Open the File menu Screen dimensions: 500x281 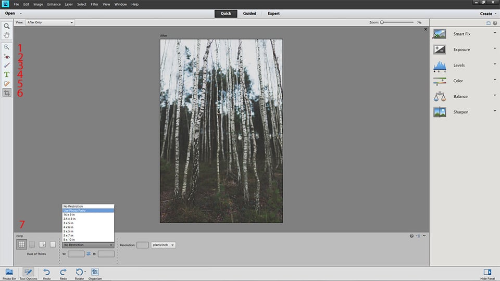(16, 5)
